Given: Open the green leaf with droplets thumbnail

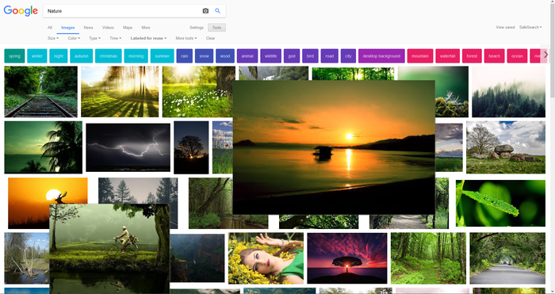Looking at the screenshot, I should tap(500, 203).
